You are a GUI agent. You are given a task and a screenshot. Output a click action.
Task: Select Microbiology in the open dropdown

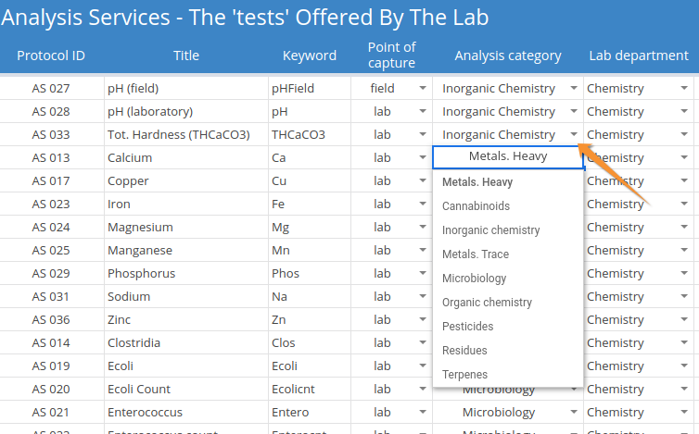[474, 279]
